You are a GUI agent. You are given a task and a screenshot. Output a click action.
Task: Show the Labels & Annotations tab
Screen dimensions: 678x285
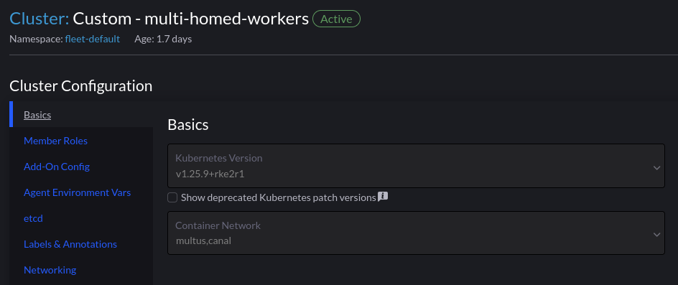click(x=70, y=244)
